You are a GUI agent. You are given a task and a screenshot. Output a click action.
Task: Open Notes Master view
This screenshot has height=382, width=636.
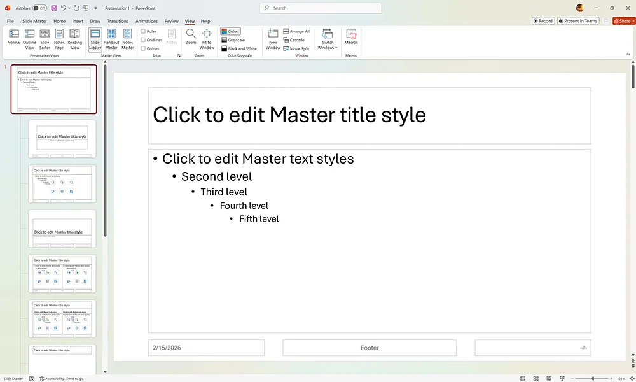127,38
